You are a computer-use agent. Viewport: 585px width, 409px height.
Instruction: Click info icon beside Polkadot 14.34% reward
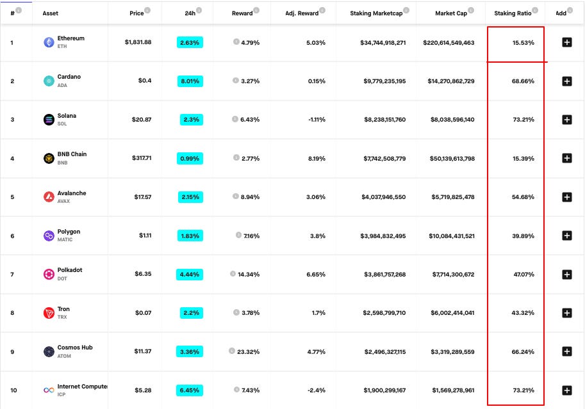point(233,274)
